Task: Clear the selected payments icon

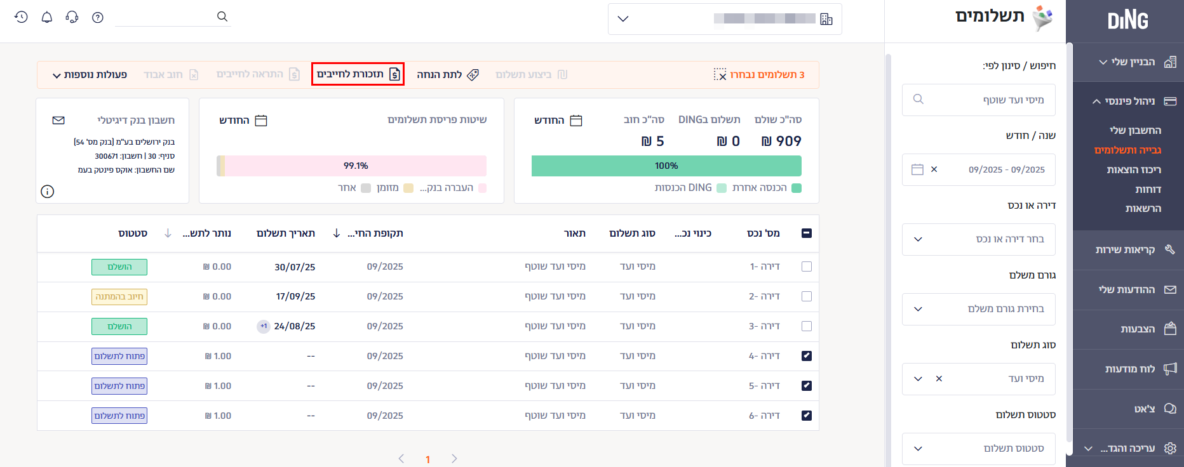Action: pos(720,75)
